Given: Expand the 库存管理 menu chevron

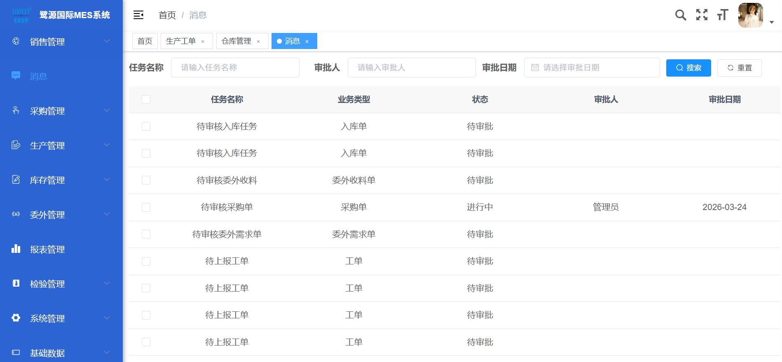Looking at the screenshot, I should coord(107,180).
